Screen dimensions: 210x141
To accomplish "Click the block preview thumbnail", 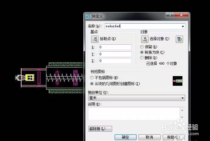I will pyautogui.click(x=178, y=81).
